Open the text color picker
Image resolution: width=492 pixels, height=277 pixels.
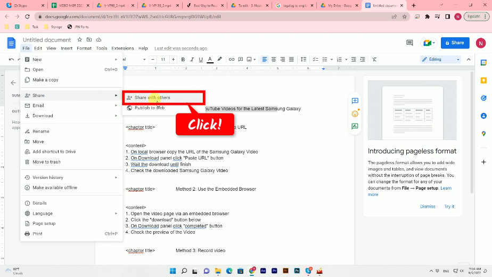pos(210,59)
